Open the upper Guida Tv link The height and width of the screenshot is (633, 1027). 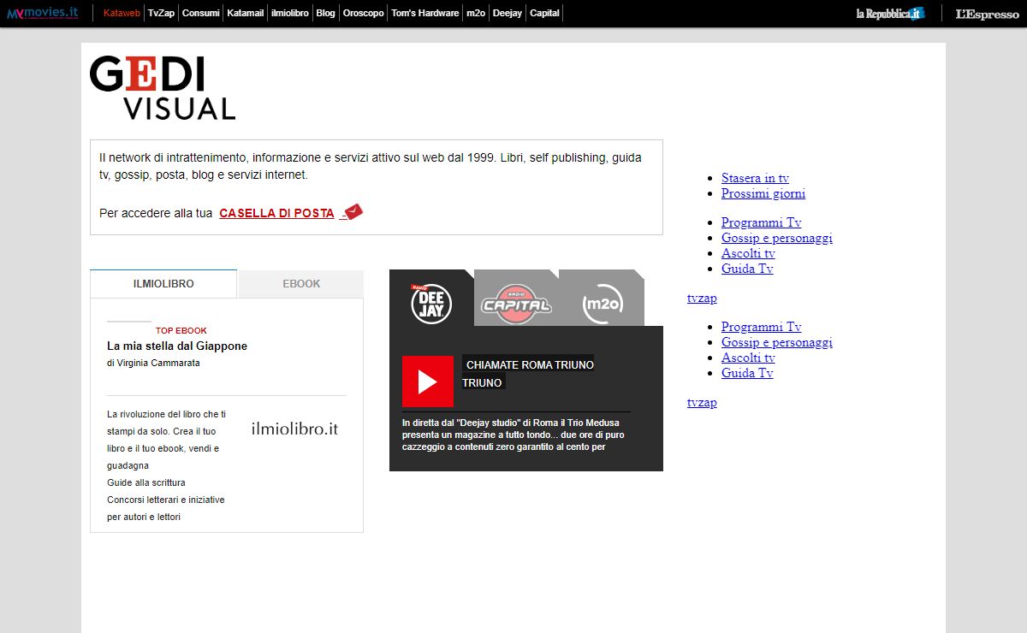[x=747, y=269]
